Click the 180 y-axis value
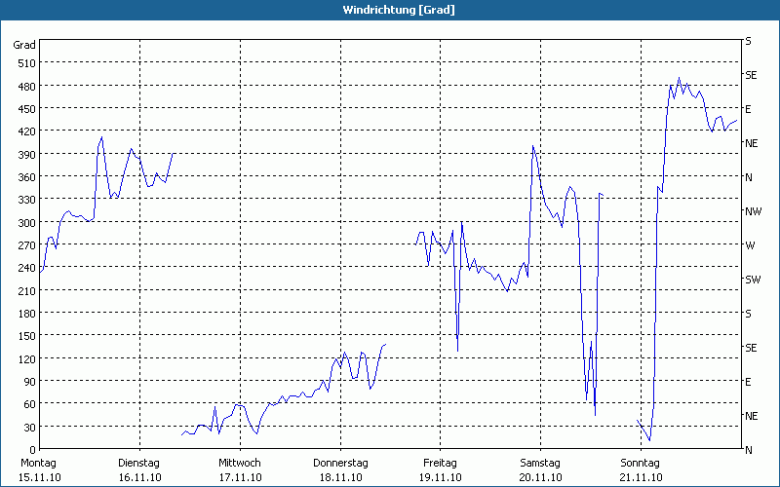The height and width of the screenshot is (487, 780). pos(27,314)
